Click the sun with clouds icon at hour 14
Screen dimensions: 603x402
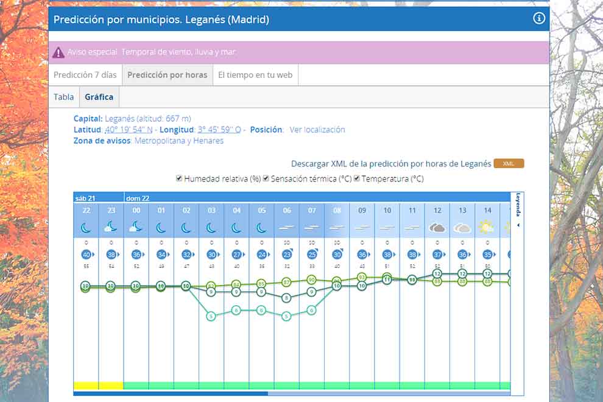pos(487,228)
